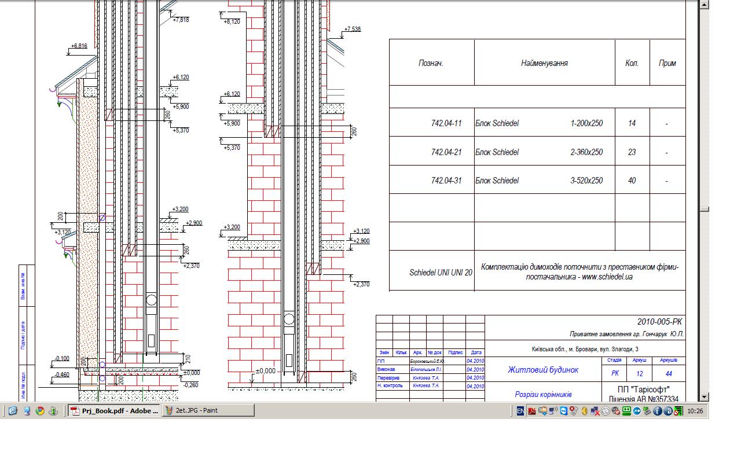Click the quick launch icon just left of Chrome
The height and width of the screenshot is (463, 741).
click(x=27, y=411)
